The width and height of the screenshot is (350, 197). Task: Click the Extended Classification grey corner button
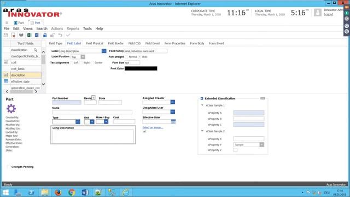262,99
